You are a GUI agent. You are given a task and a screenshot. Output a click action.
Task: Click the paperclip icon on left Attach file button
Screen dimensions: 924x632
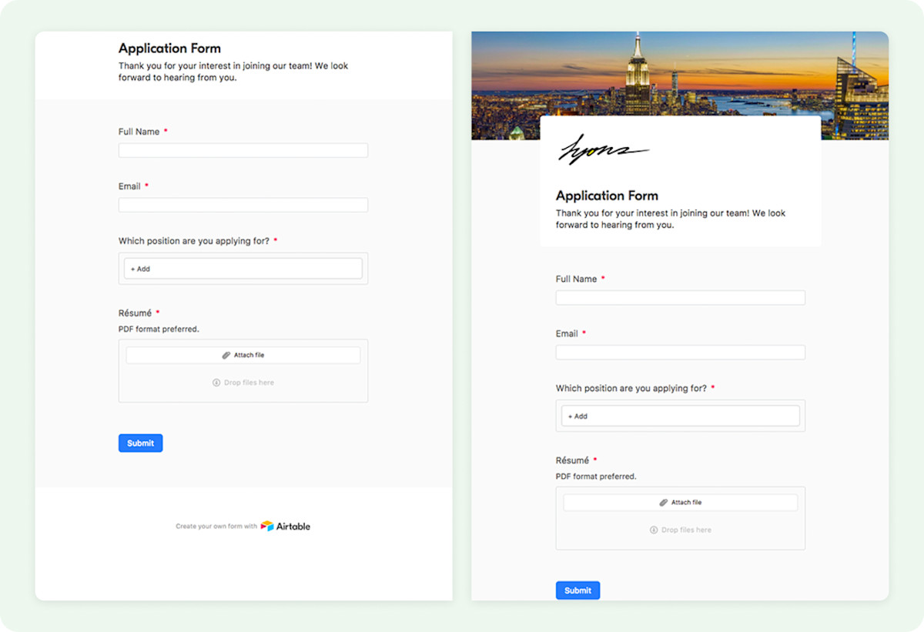(x=226, y=355)
